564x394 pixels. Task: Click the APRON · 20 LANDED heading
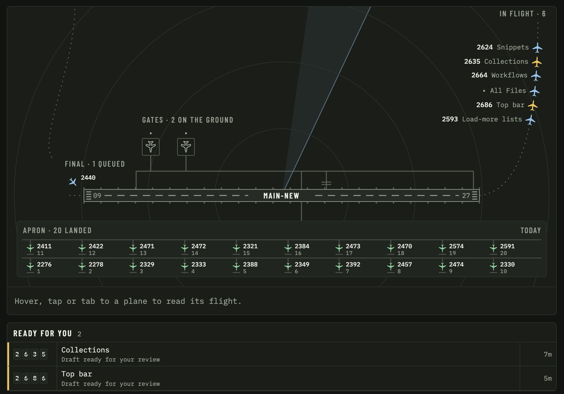[x=57, y=231]
